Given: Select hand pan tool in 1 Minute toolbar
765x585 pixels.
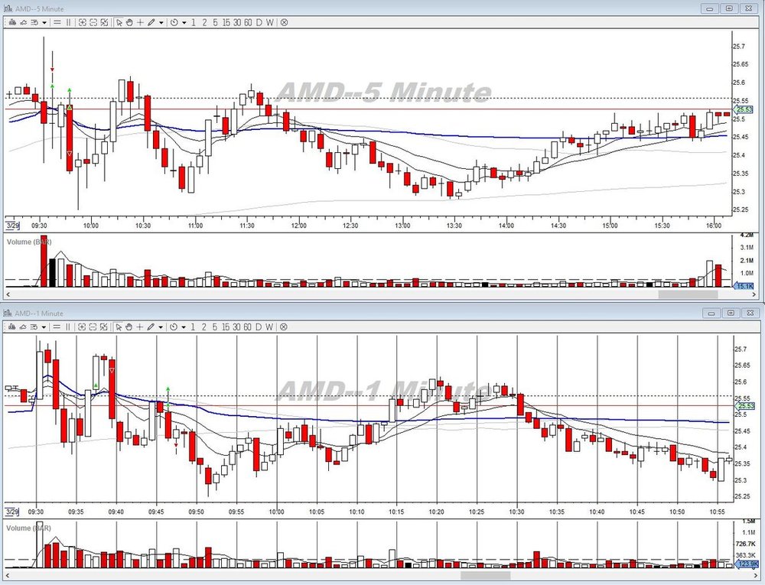Looking at the screenshot, I should (129, 327).
